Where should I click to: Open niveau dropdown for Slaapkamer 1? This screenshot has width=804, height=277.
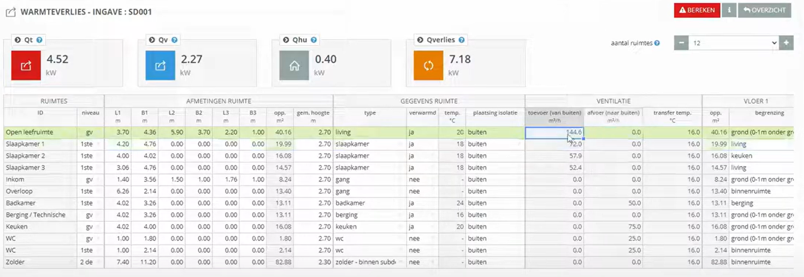tap(91, 144)
